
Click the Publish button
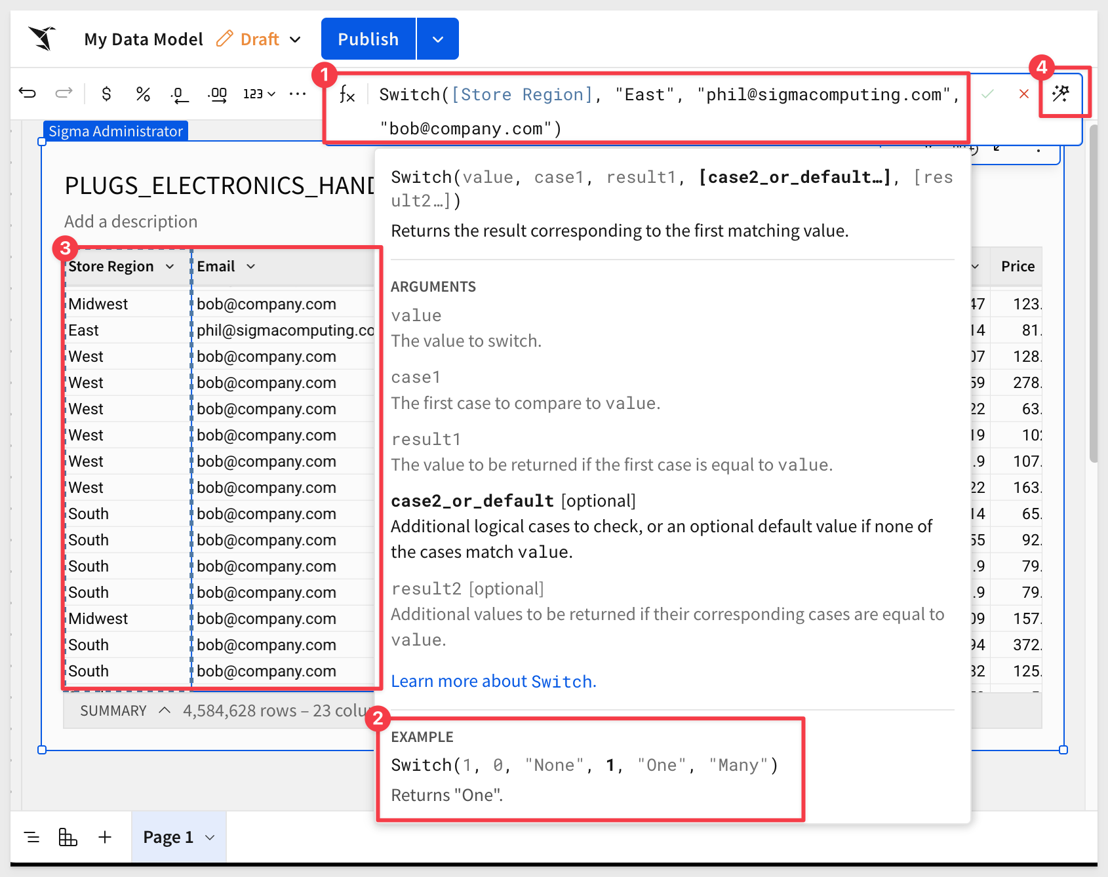pos(368,39)
